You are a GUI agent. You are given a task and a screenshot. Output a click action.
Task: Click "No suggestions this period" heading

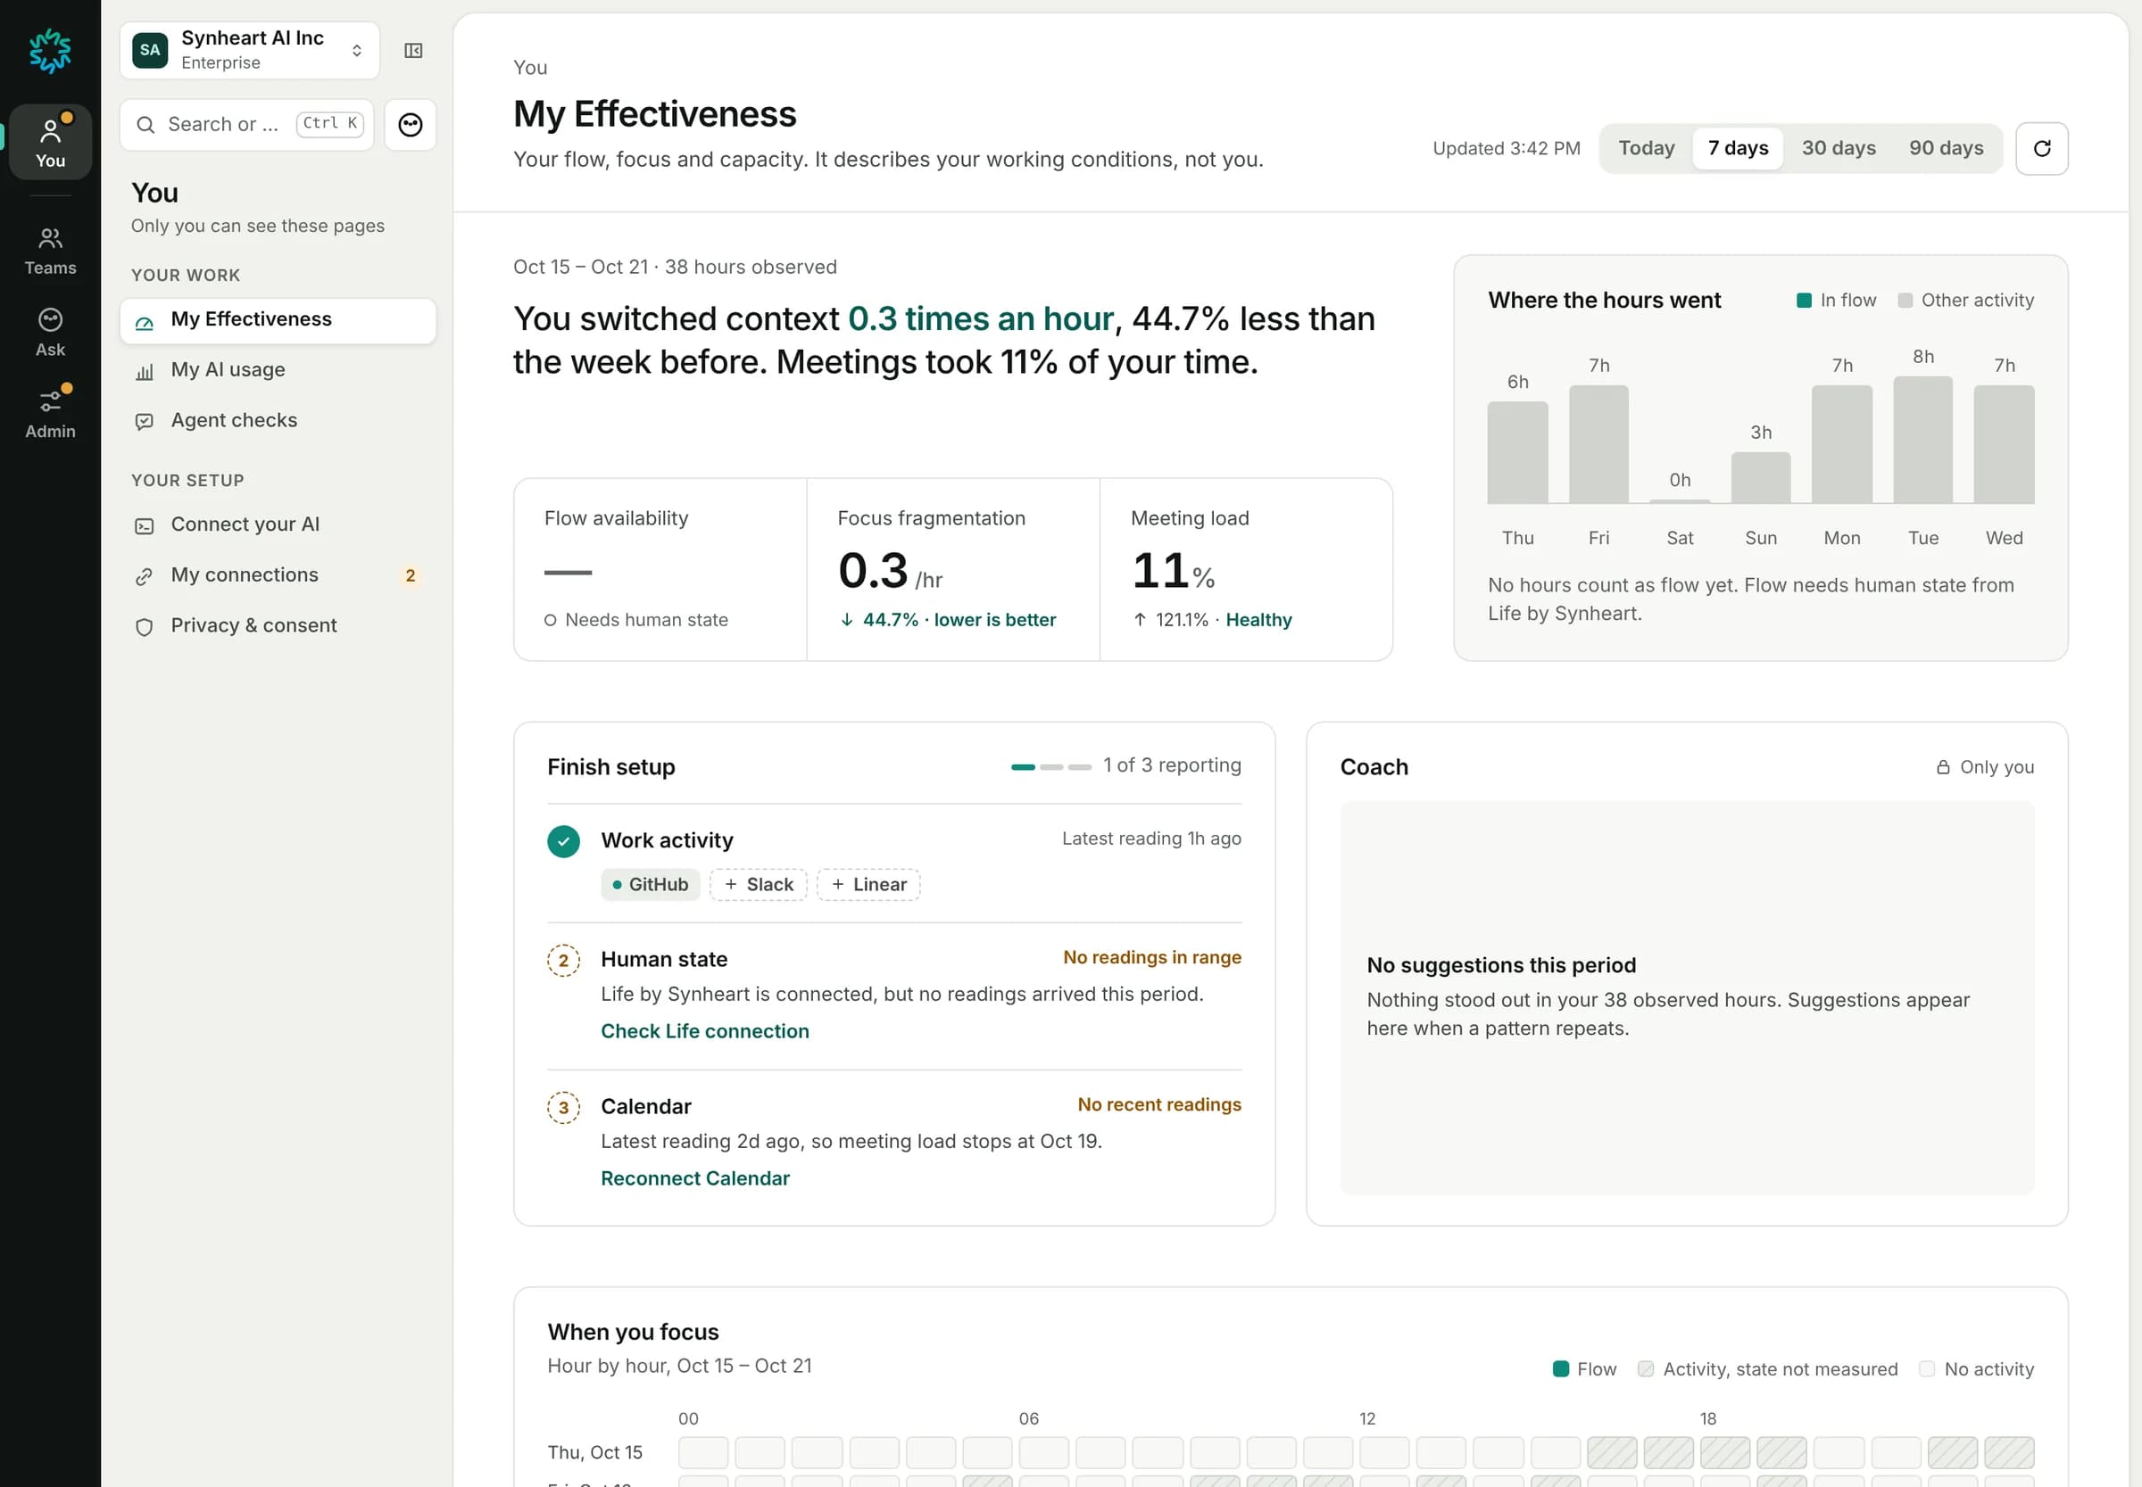coord(1500,965)
